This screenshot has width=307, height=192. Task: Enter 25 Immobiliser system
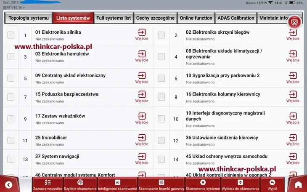142,140
